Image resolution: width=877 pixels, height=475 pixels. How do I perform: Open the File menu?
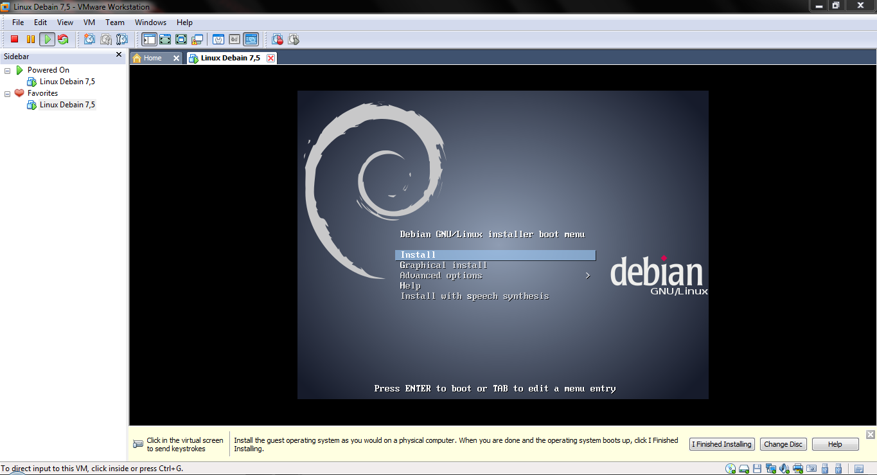tap(18, 22)
